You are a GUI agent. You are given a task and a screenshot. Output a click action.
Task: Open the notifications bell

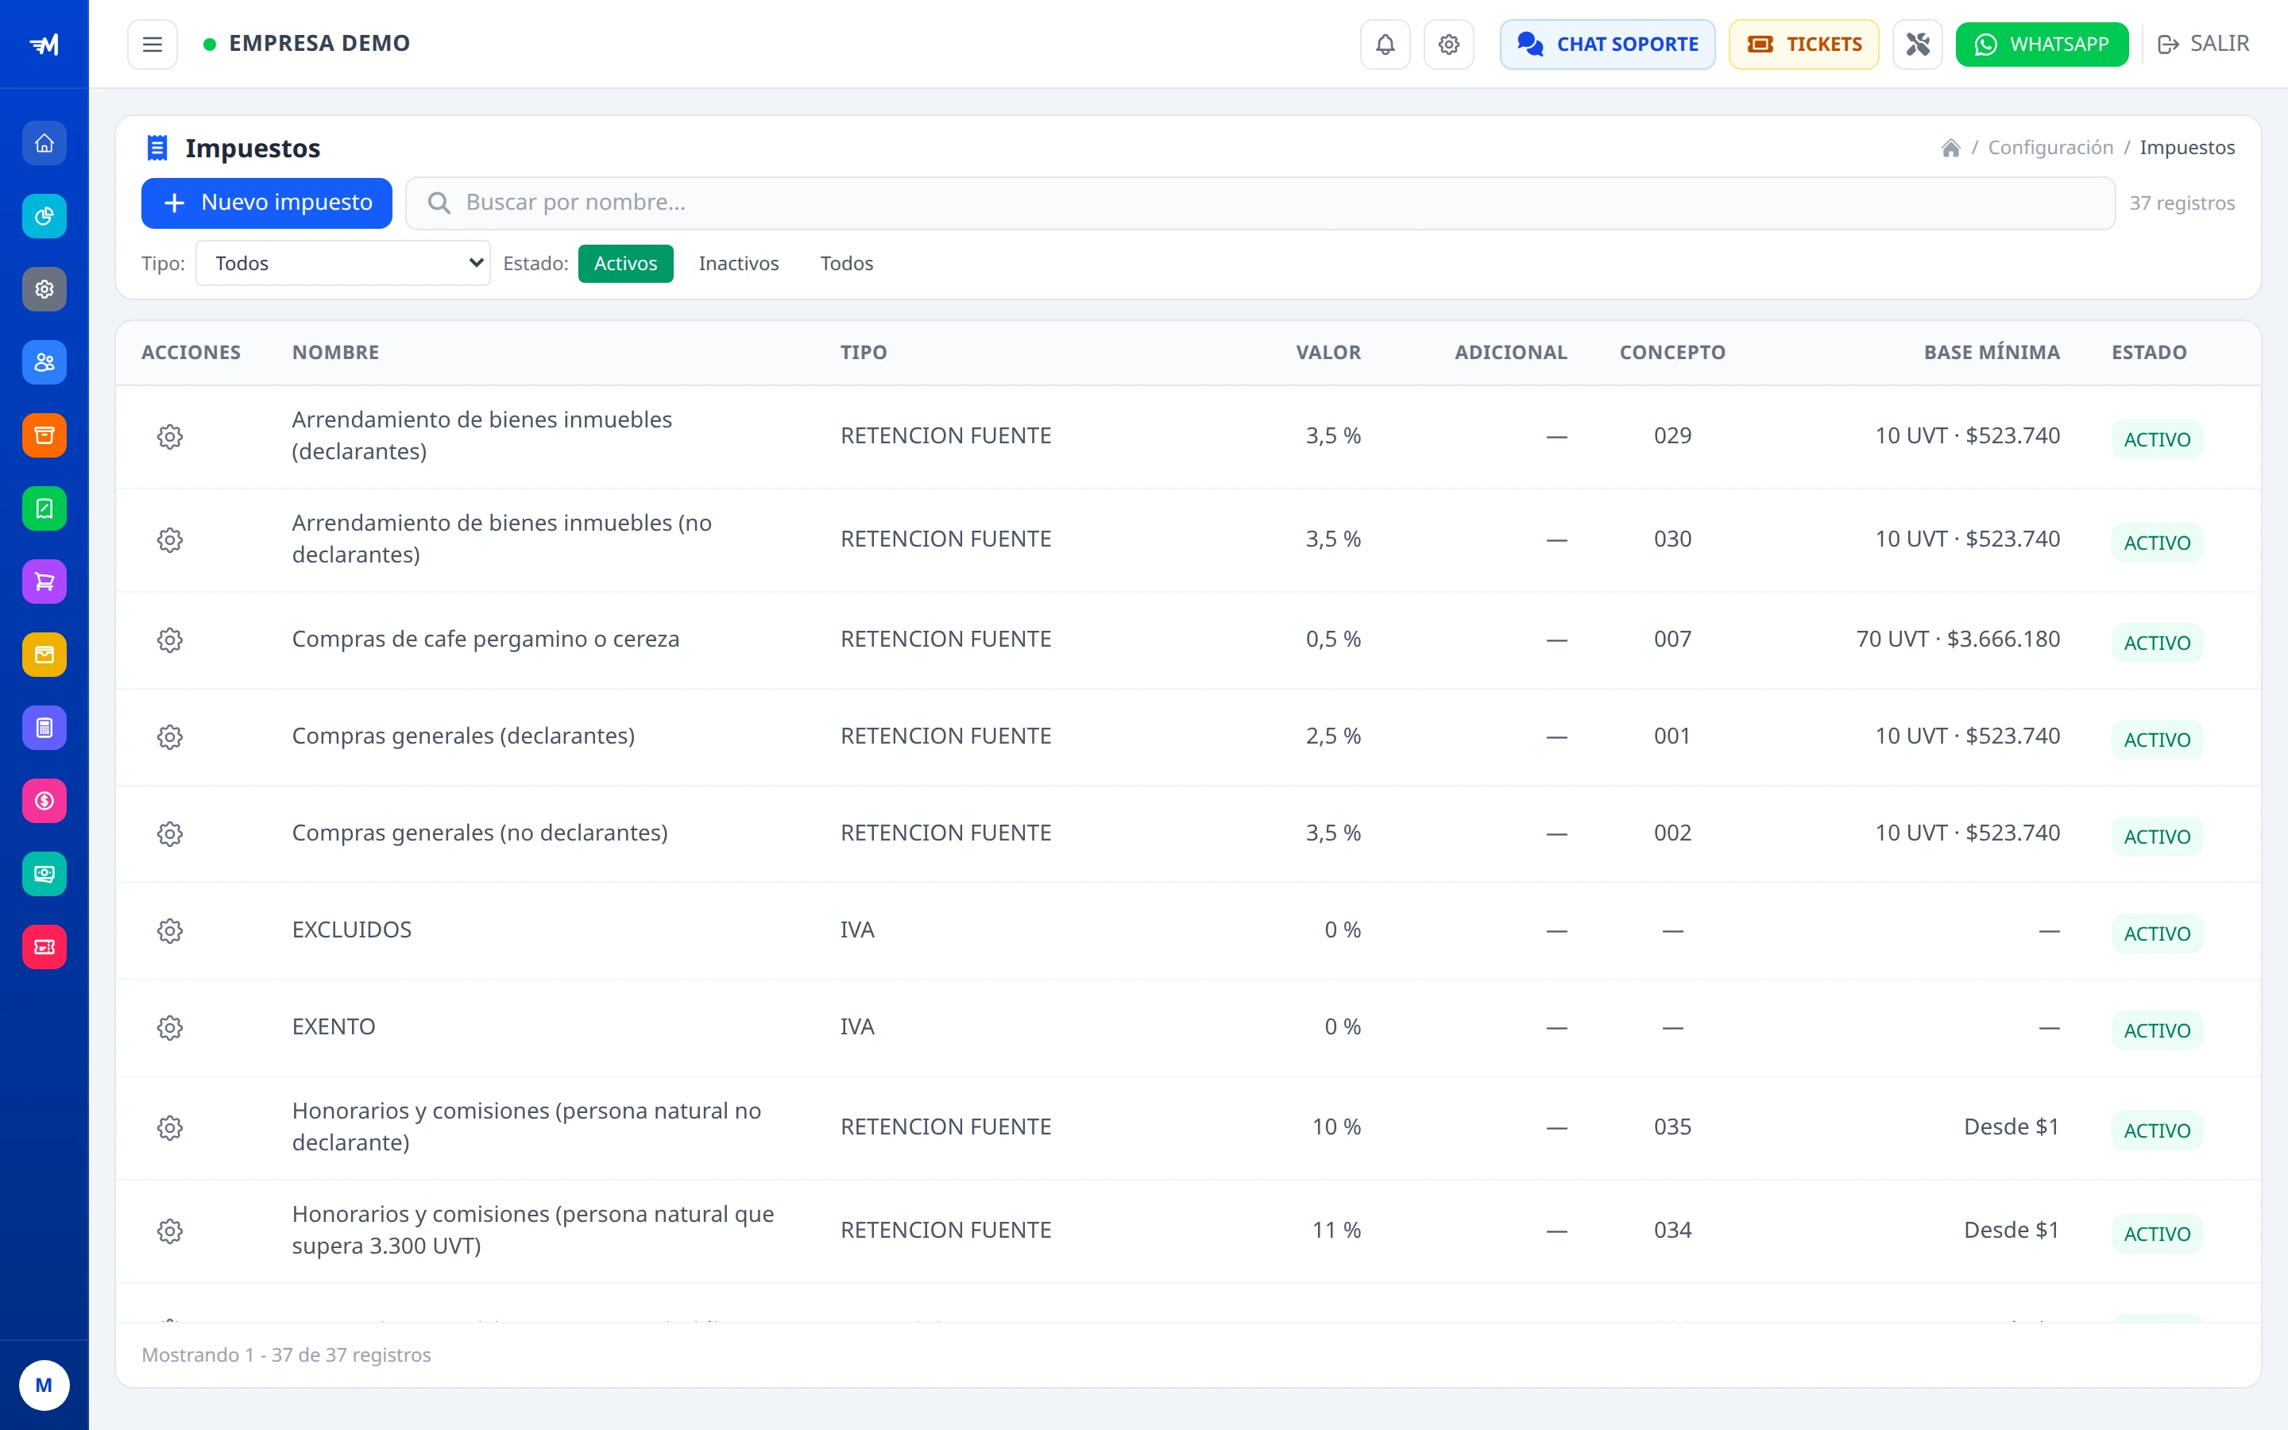coord(1385,44)
